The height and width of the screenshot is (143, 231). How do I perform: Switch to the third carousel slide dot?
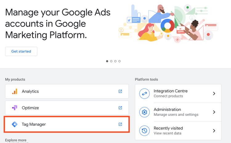[115, 61]
